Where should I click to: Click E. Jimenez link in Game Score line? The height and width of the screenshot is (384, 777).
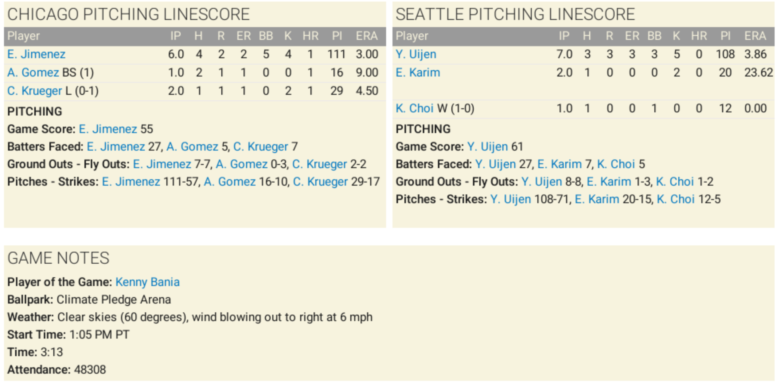[108, 129]
